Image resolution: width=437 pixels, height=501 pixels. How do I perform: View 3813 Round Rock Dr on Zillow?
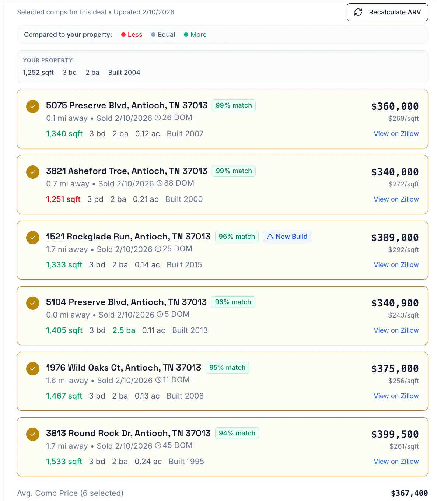tap(396, 462)
